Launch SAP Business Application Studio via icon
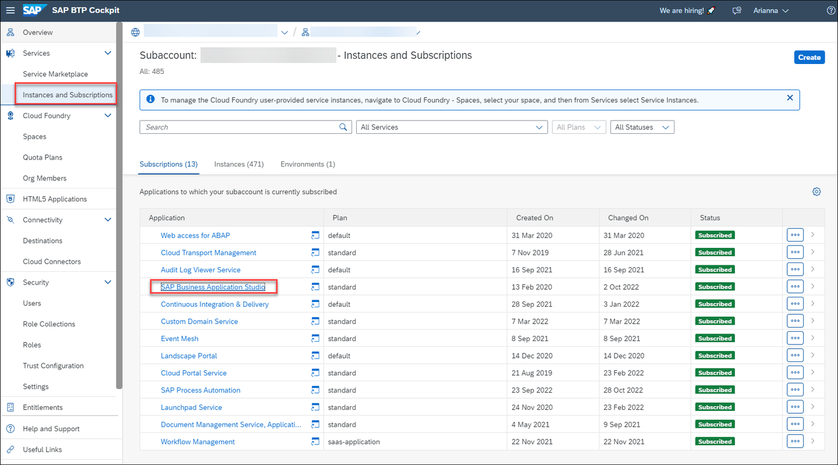 [x=315, y=287]
